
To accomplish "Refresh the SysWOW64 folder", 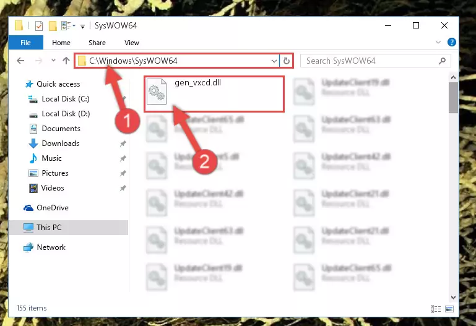I will 286,61.
